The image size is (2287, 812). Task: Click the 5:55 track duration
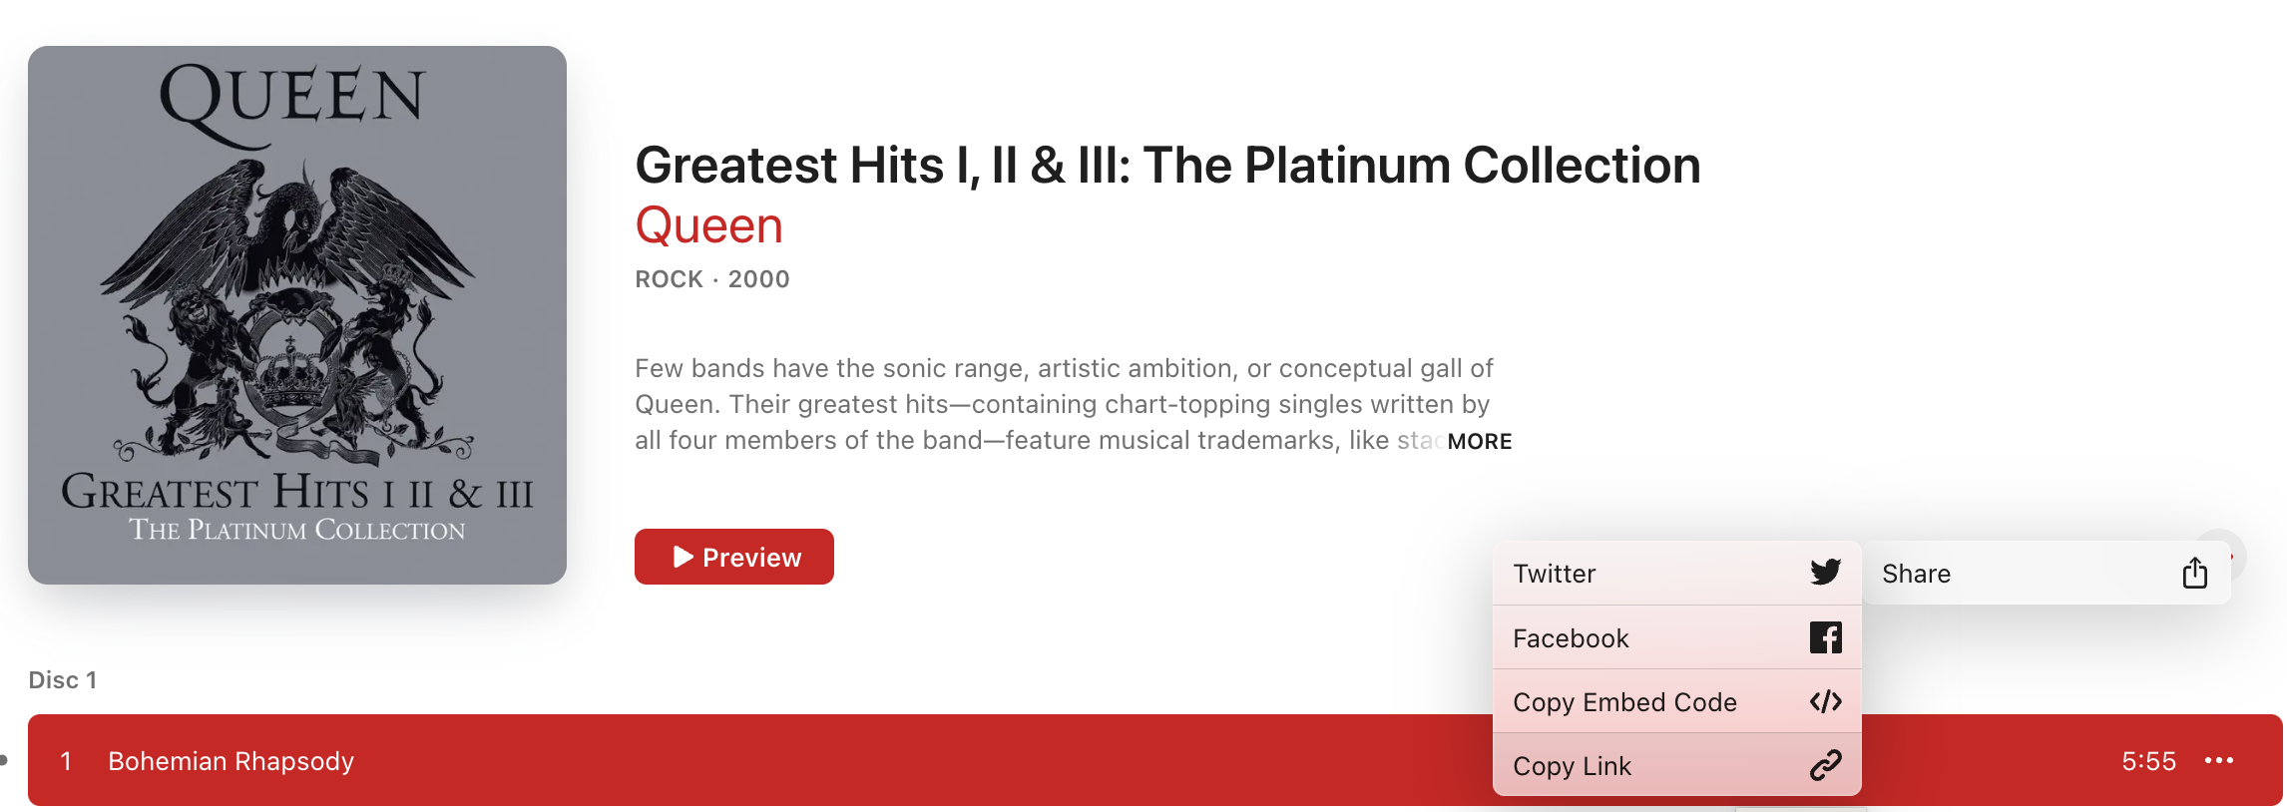pos(2148,761)
